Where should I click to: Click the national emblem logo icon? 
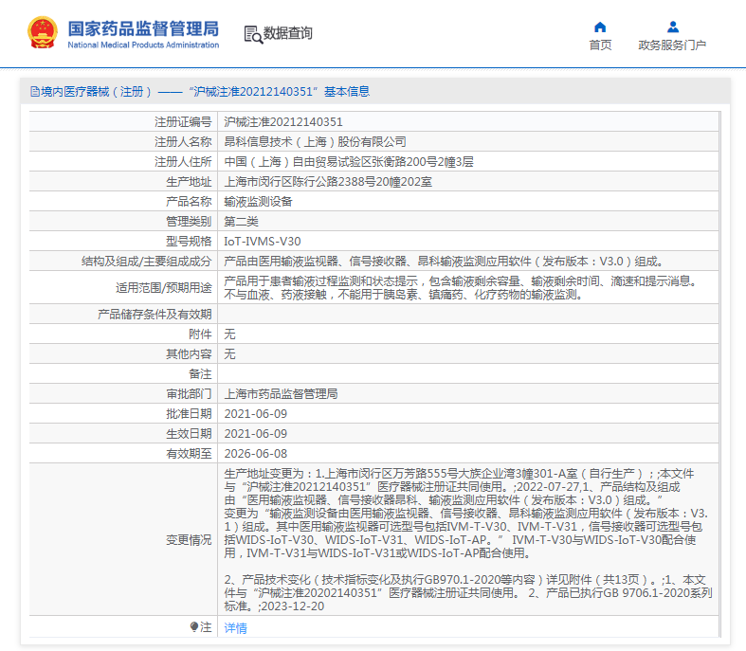tap(42, 33)
